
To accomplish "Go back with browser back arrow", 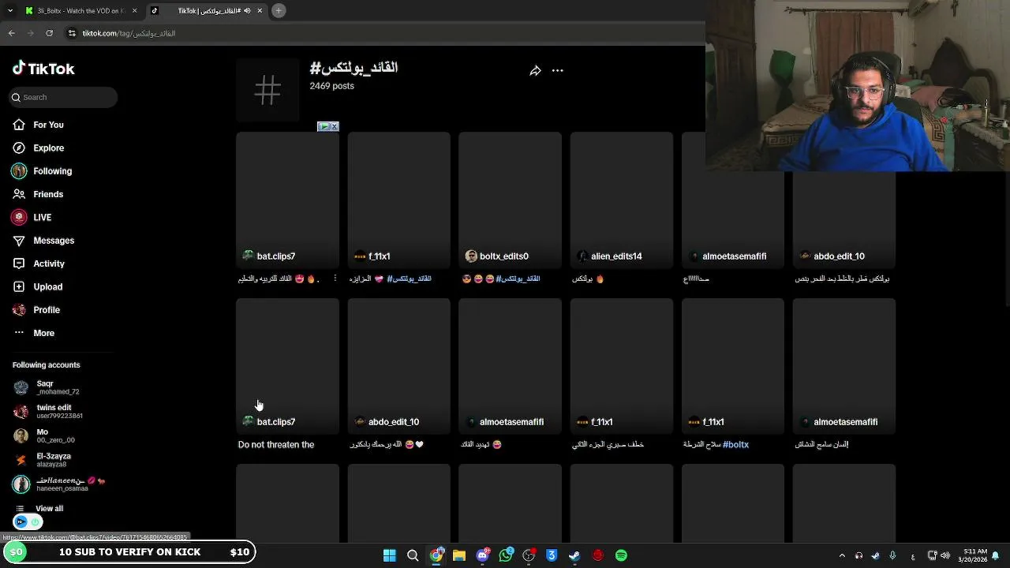I will point(11,33).
